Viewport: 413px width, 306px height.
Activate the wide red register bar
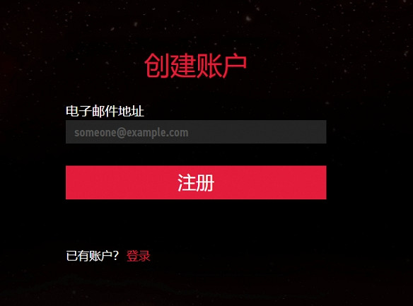coord(196,182)
